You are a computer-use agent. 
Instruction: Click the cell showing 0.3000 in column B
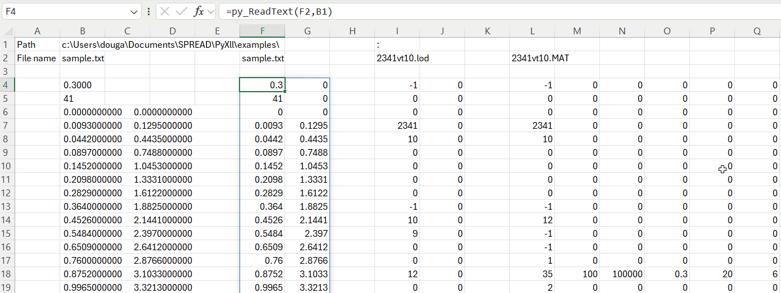(82, 85)
